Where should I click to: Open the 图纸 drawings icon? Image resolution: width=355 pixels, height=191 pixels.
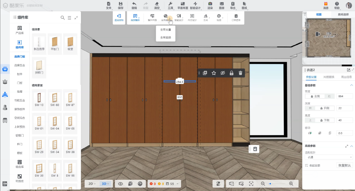(244, 6)
